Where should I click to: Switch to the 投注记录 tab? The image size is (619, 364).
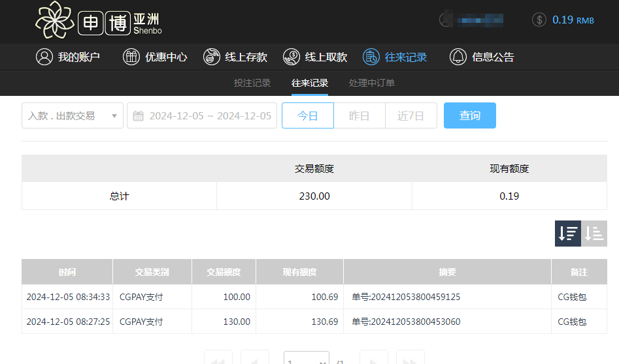coord(252,83)
